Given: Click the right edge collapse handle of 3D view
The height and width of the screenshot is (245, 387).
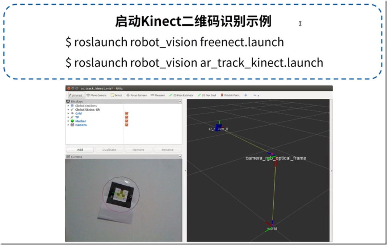Looking at the screenshot, I should pos(332,171).
